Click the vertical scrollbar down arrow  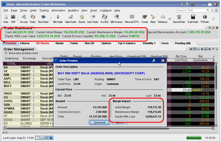[216, 125]
